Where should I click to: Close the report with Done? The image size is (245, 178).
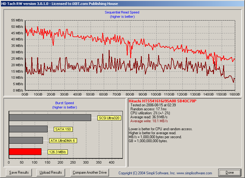pos(230,172)
